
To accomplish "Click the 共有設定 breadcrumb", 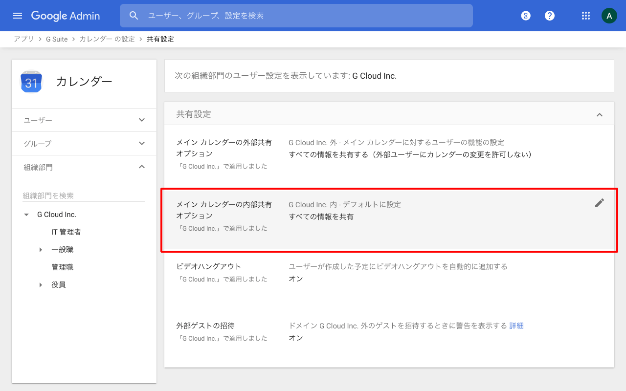I will point(160,39).
